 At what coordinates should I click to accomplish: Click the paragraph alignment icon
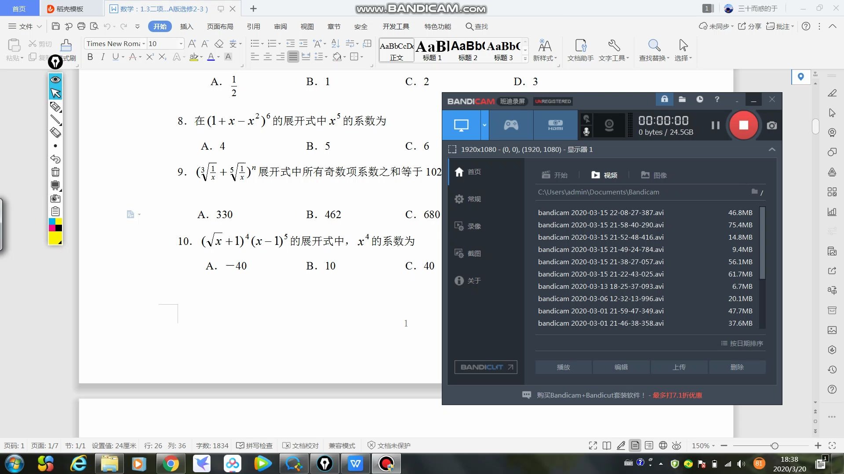(293, 56)
